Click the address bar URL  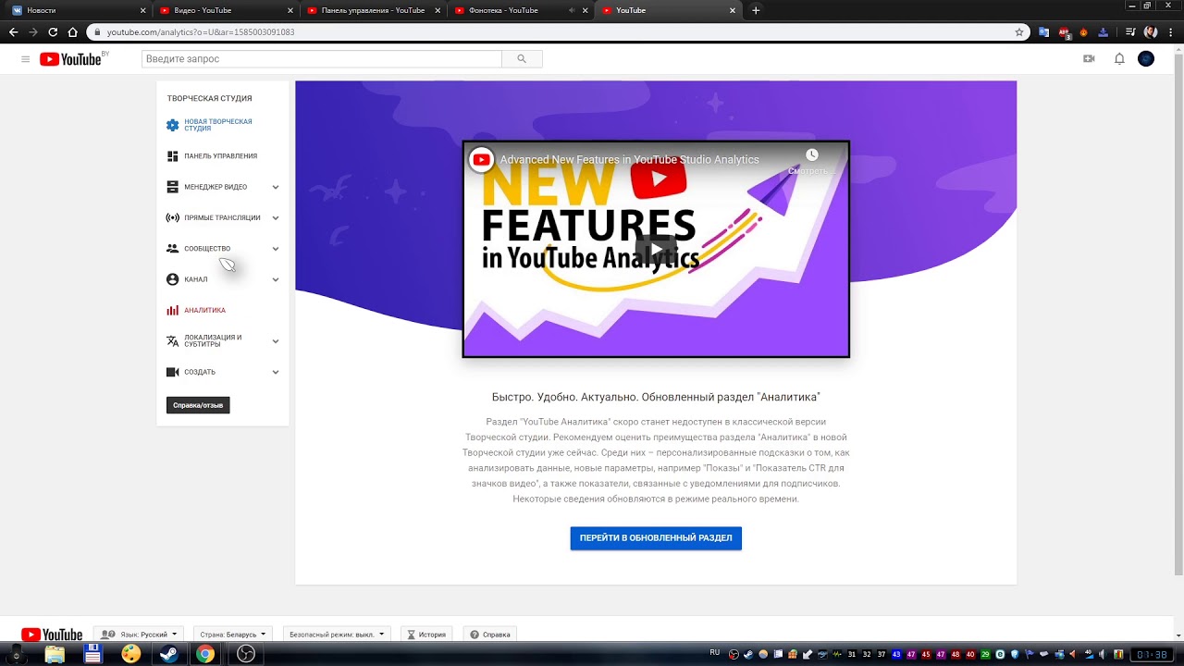coord(201,31)
